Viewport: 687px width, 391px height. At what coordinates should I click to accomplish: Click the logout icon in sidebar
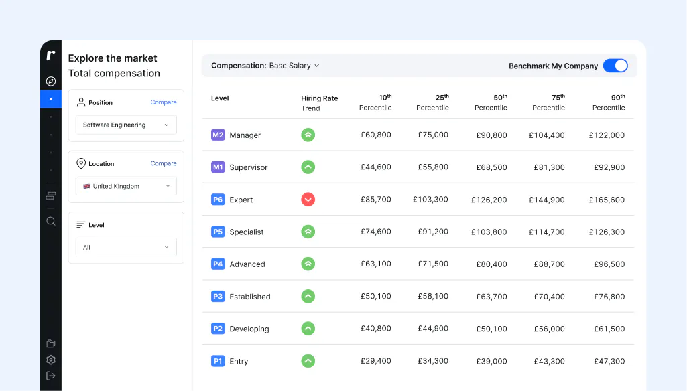51,376
